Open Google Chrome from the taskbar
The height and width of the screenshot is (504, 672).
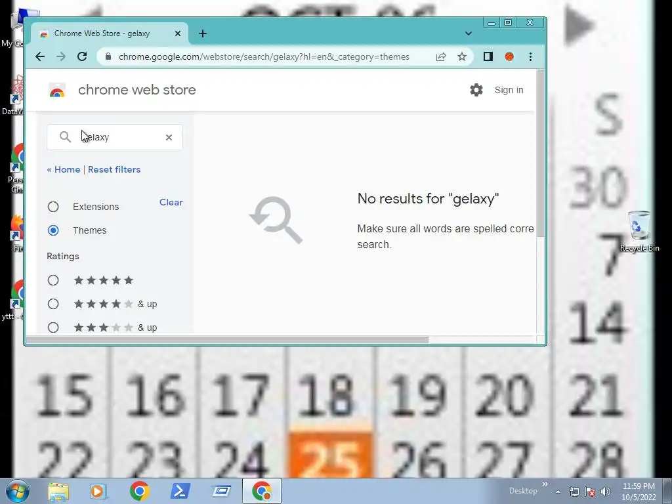139,491
